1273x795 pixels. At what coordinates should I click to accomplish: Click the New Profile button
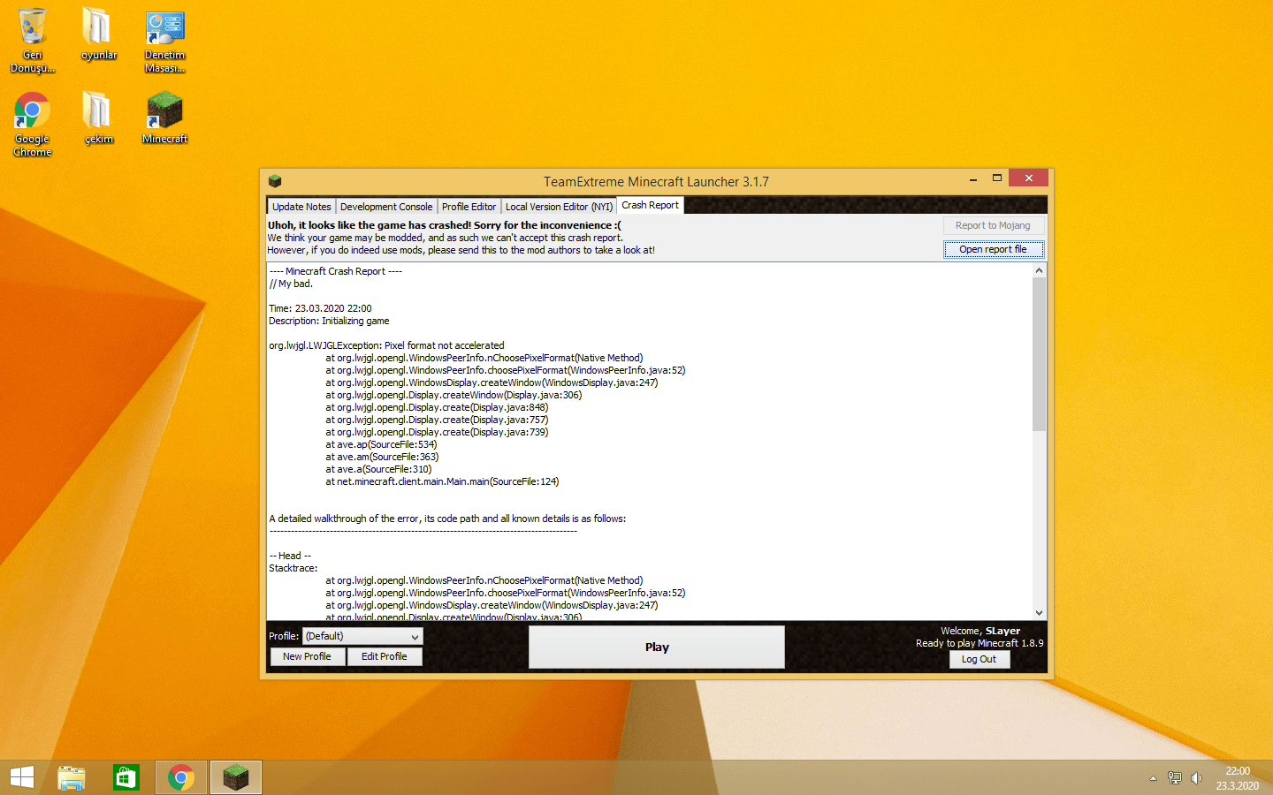(307, 656)
